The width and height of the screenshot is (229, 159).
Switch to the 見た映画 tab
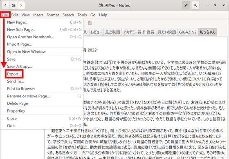click(x=112, y=32)
